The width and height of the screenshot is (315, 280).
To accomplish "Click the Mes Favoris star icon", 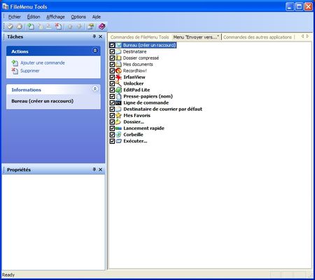I will [118, 115].
